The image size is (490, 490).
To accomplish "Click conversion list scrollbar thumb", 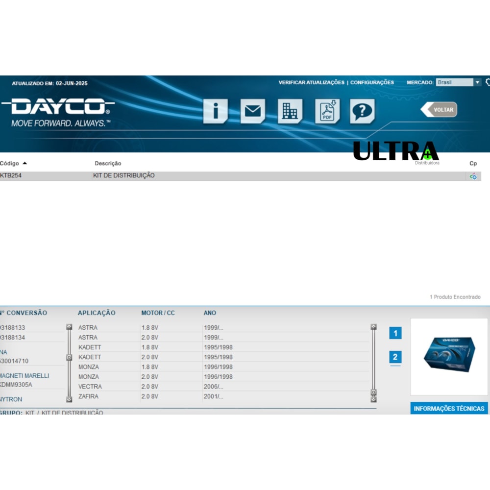I will 70,357.
